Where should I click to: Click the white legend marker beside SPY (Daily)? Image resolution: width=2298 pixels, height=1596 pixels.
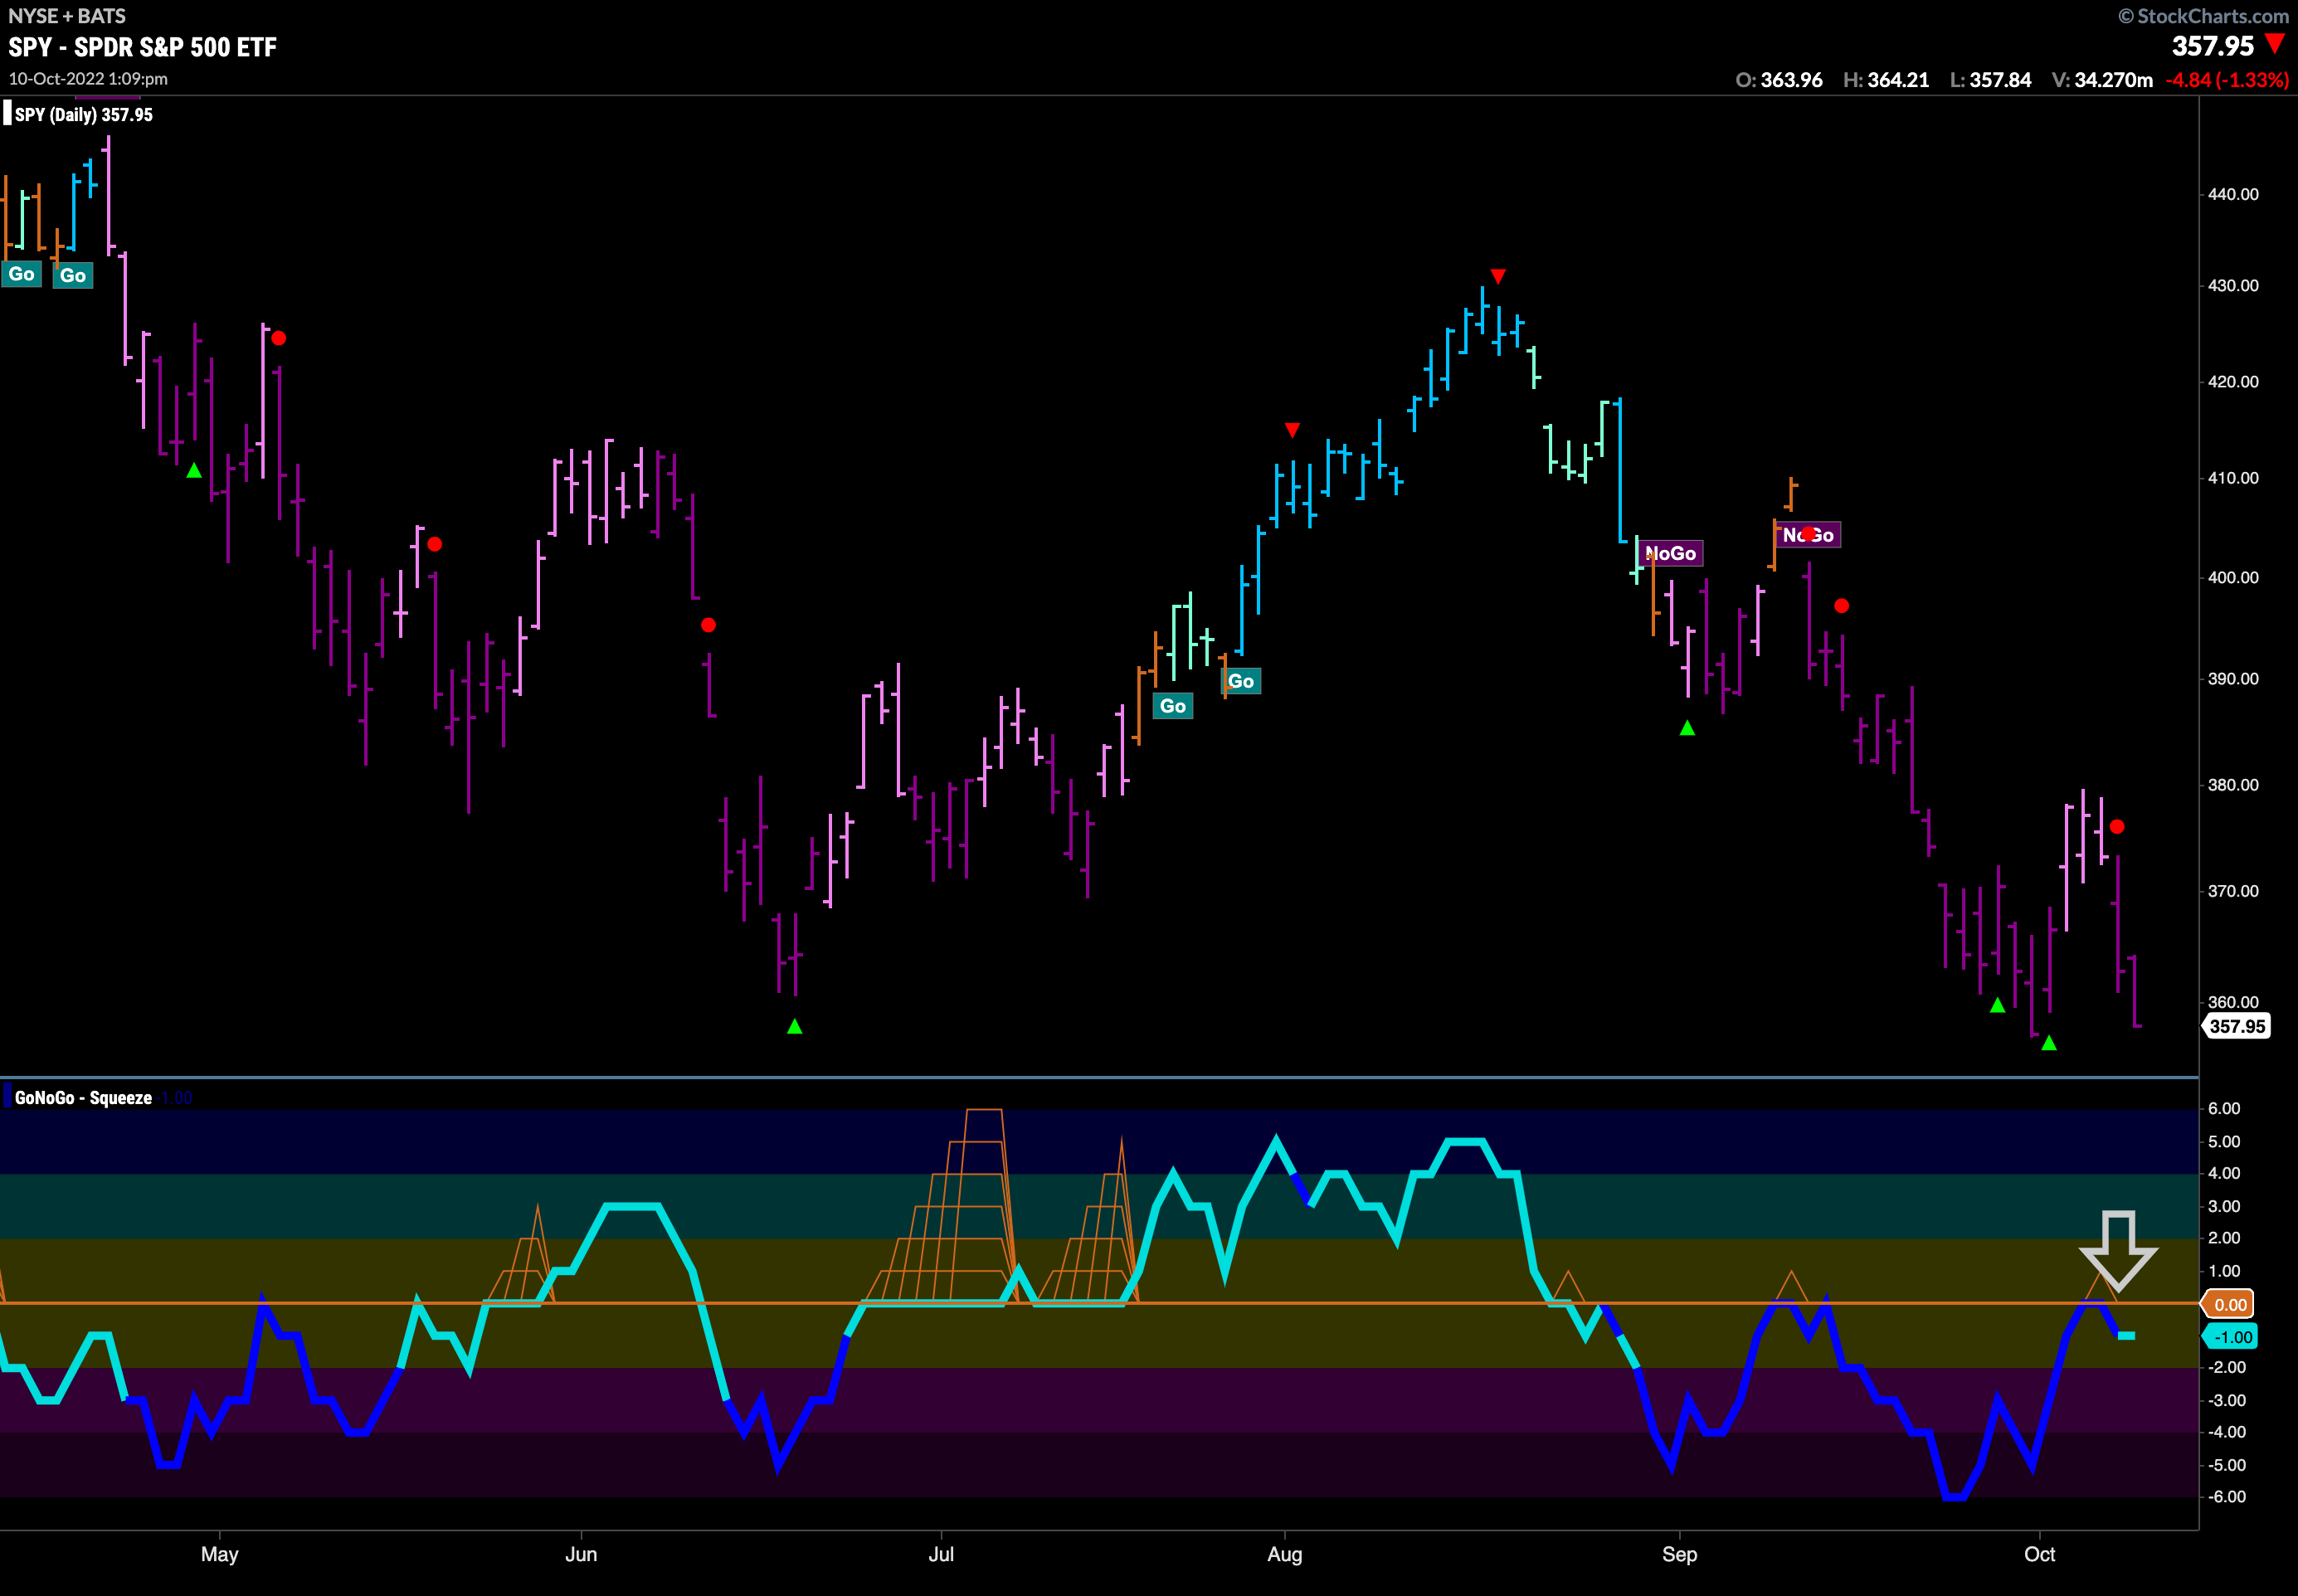(7, 113)
